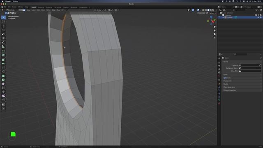Select the Scale tool

[3, 34]
